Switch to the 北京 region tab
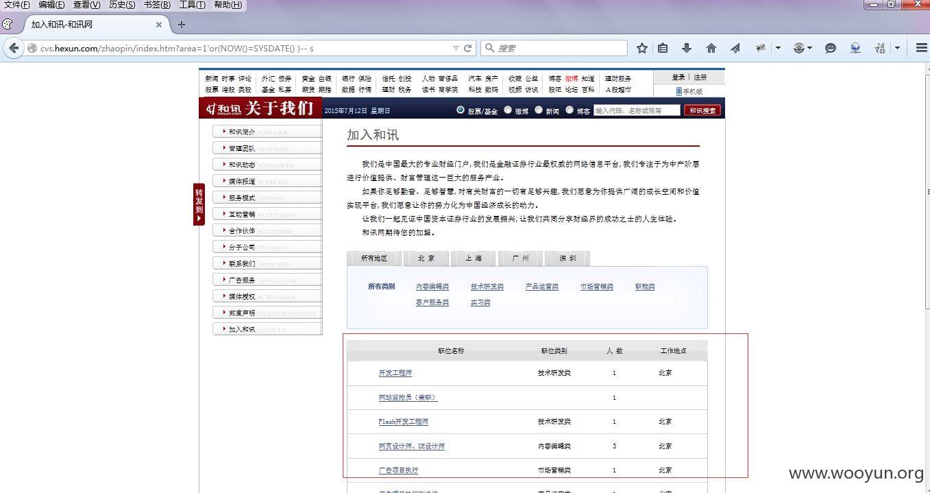This screenshot has height=493, width=930. (x=426, y=258)
